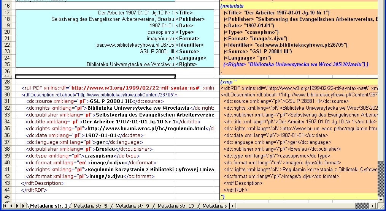This screenshot has height=211, width=386.
Task: Select dc:source line in row 31
Action: pyautogui.click(x=95, y=101)
